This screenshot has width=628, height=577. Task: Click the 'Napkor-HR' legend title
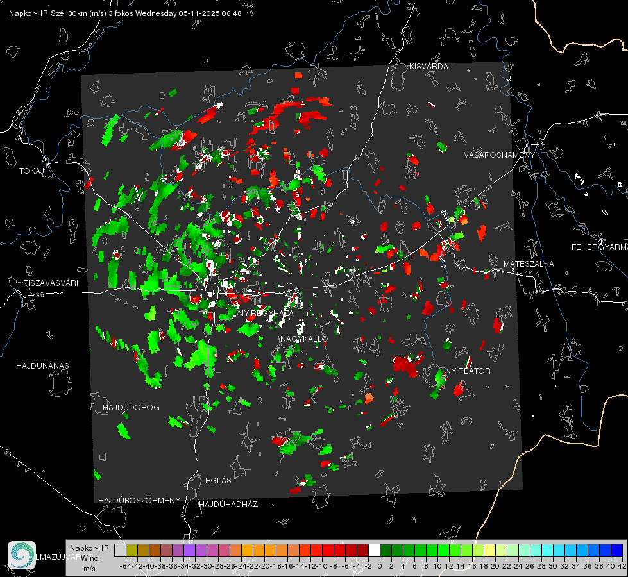(89, 548)
